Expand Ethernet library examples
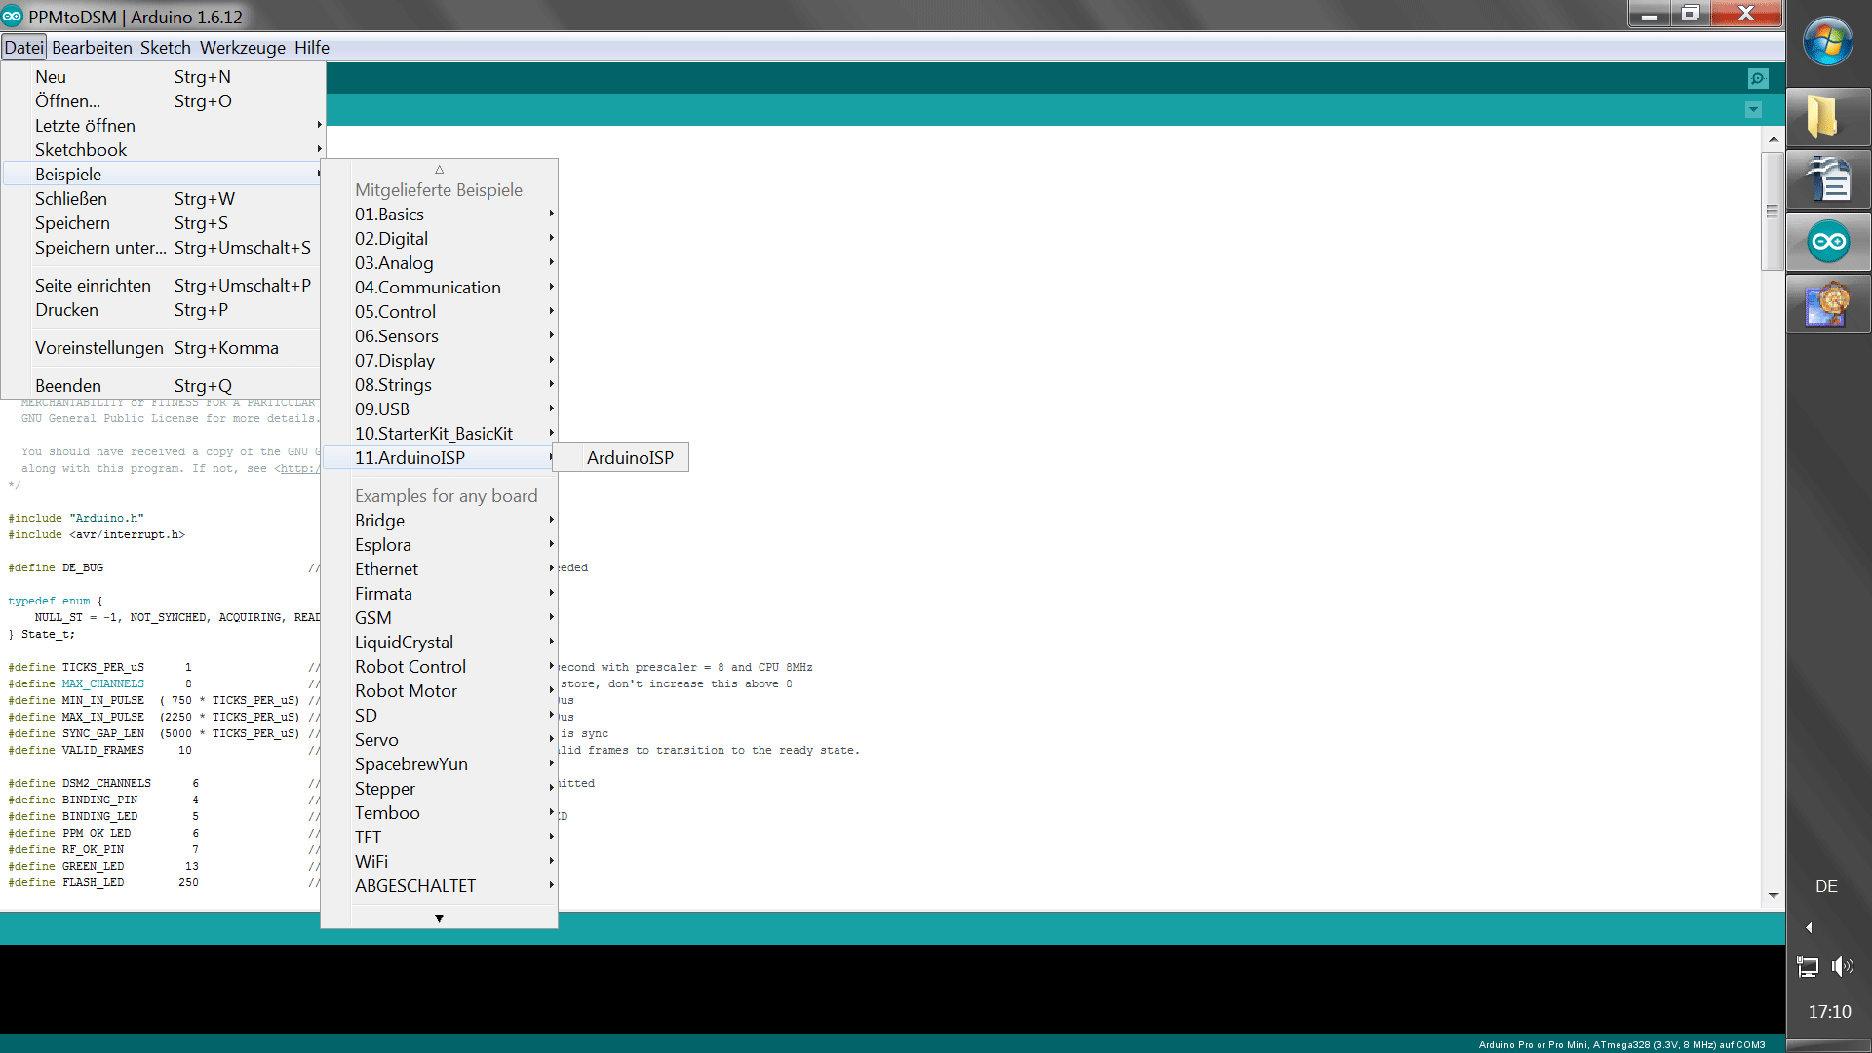This screenshot has height=1053, width=1872. coord(439,569)
